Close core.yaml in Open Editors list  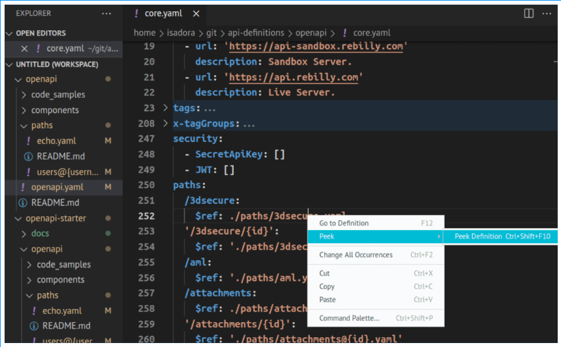(x=24, y=49)
